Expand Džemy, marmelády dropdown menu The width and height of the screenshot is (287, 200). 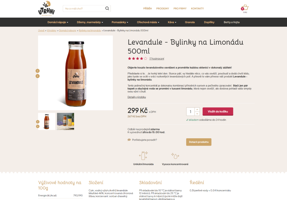(x=90, y=22)
